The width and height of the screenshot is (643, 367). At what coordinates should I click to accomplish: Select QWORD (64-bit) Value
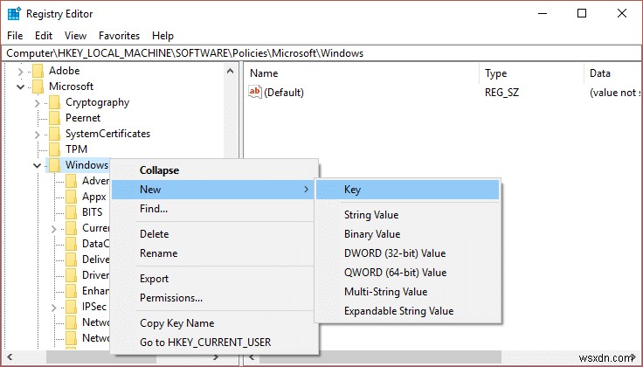(x=408, y=273)
